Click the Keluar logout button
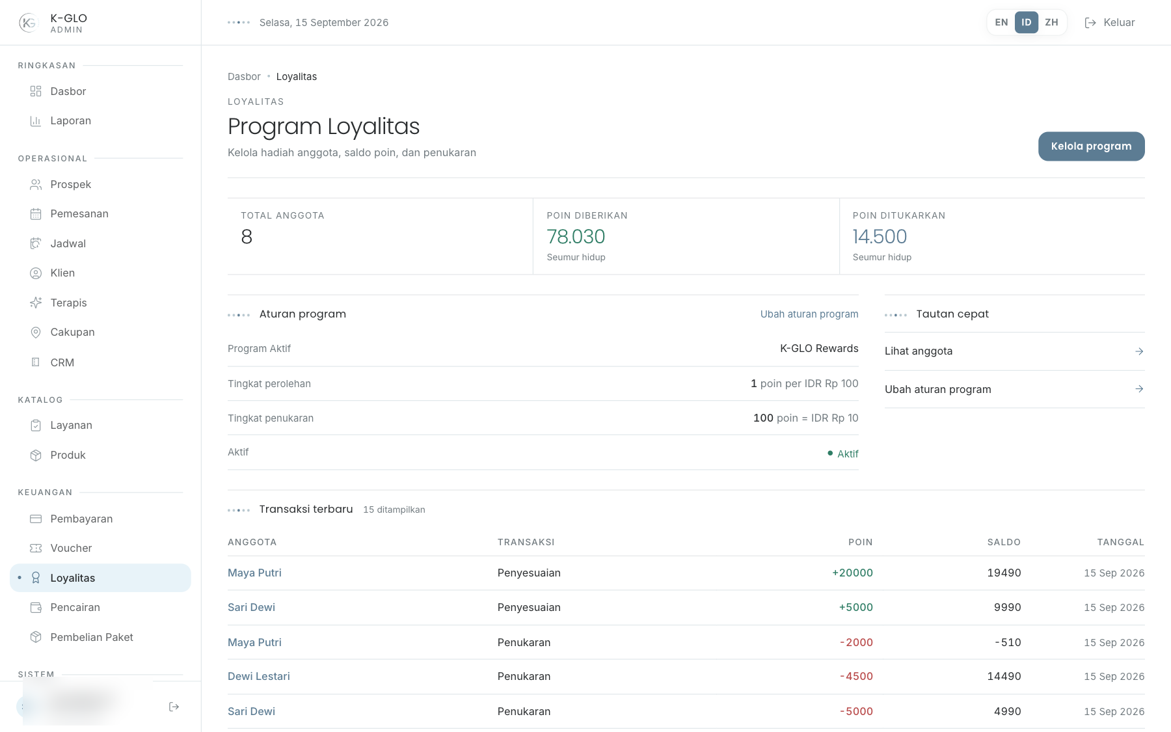1171x732 pixels. tap(1109, 23)
